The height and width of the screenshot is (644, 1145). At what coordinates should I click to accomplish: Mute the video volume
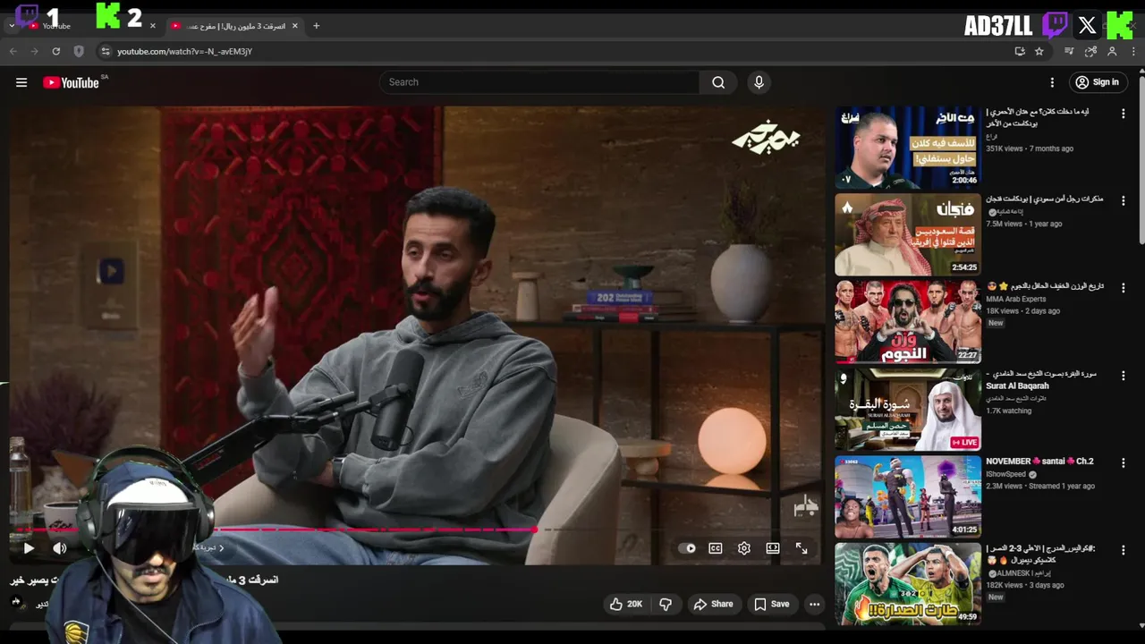60,548
